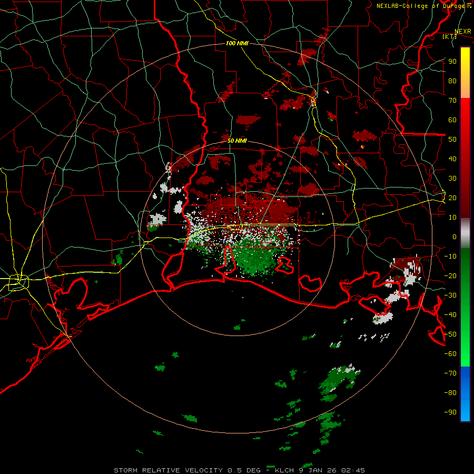Screen dimensions: 474x474
Task: Click the "-50" value on the velocity scale
Action: click(450, 334)
